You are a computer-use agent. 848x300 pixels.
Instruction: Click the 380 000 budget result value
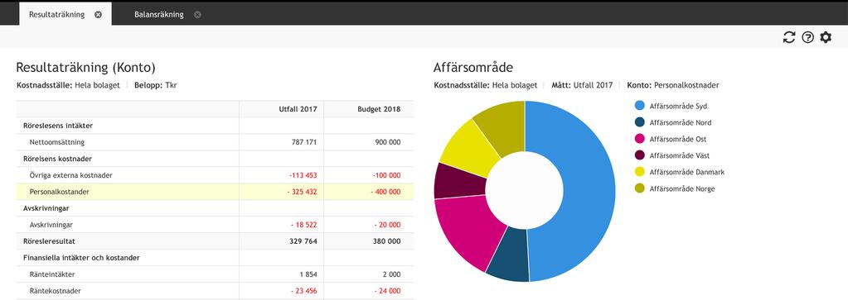click(x=387, y=241)
